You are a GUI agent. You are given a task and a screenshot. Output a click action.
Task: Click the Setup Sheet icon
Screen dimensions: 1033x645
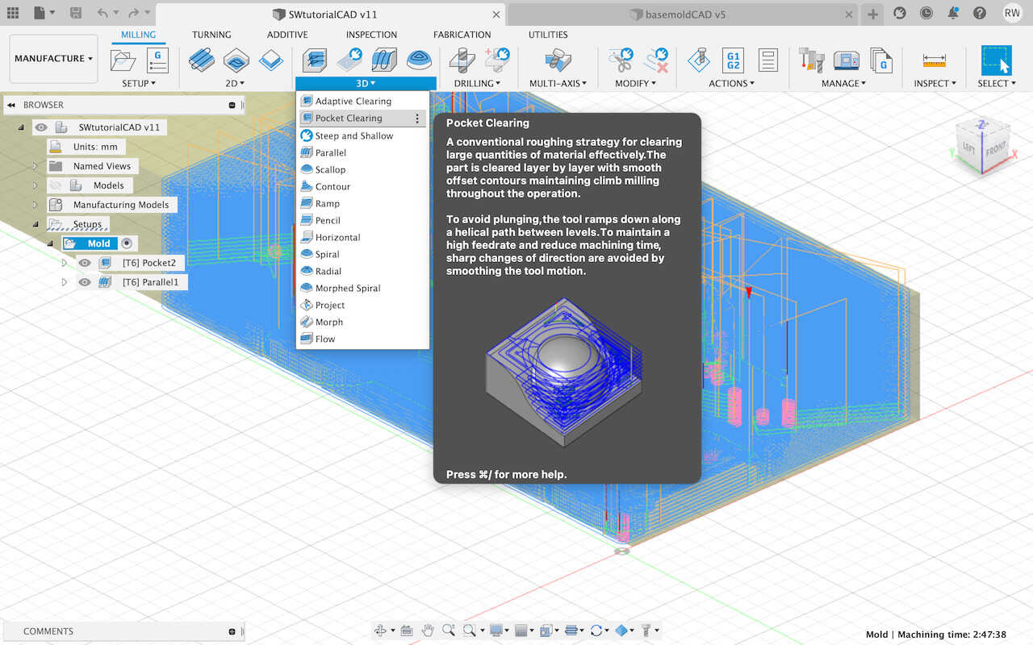tap(767, 60)
